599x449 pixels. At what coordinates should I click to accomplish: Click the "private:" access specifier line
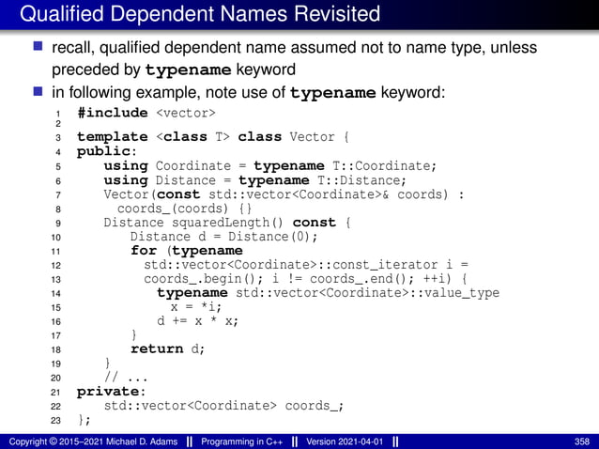[x=111, y=392]
